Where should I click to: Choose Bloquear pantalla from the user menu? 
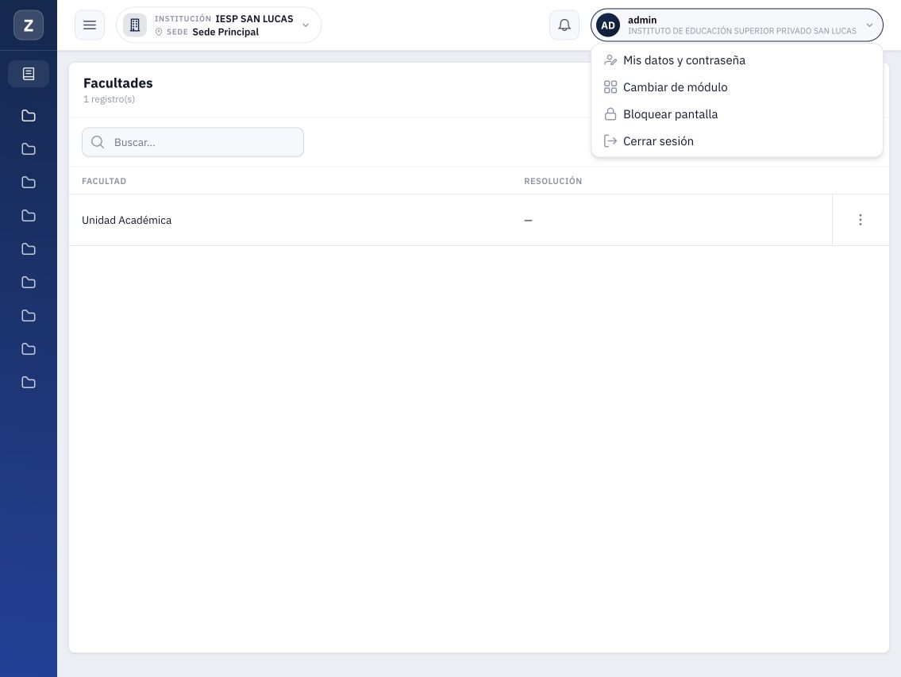click(x=737, y=114)
